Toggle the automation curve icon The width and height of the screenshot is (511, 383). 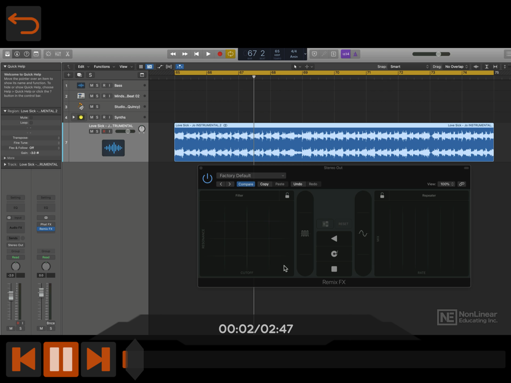(160, 66)
